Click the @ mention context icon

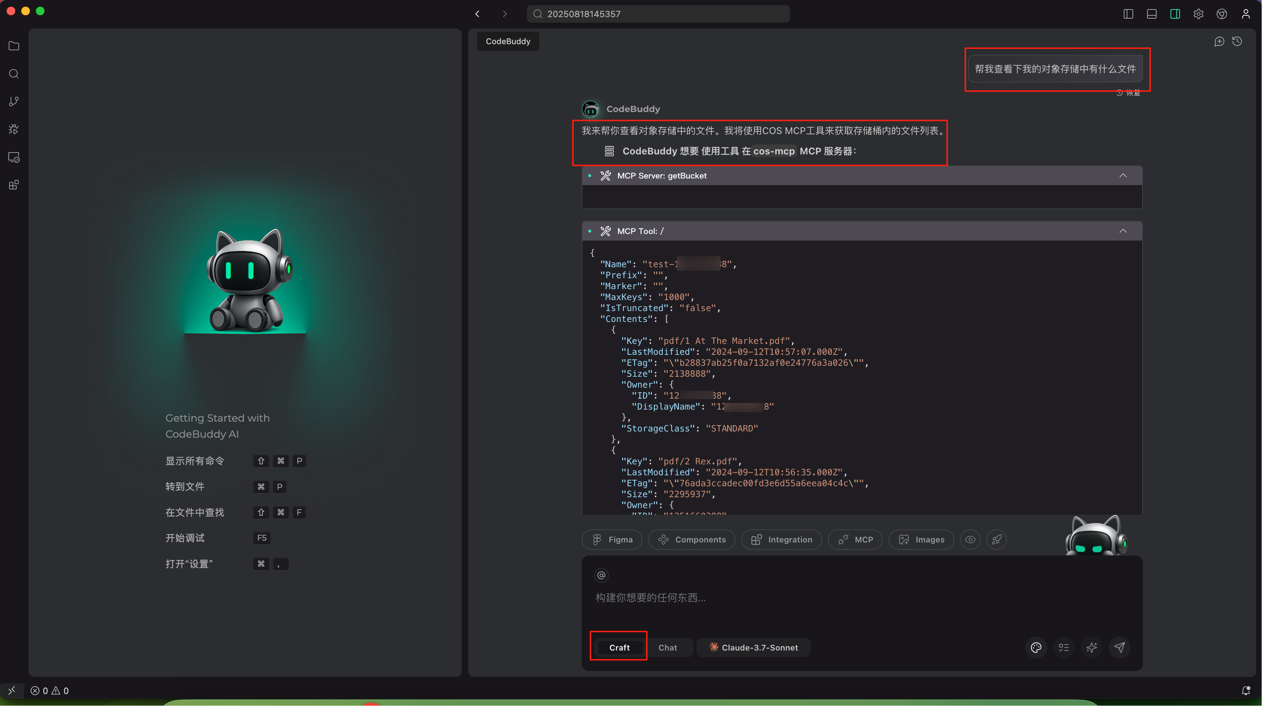(601, 575)
